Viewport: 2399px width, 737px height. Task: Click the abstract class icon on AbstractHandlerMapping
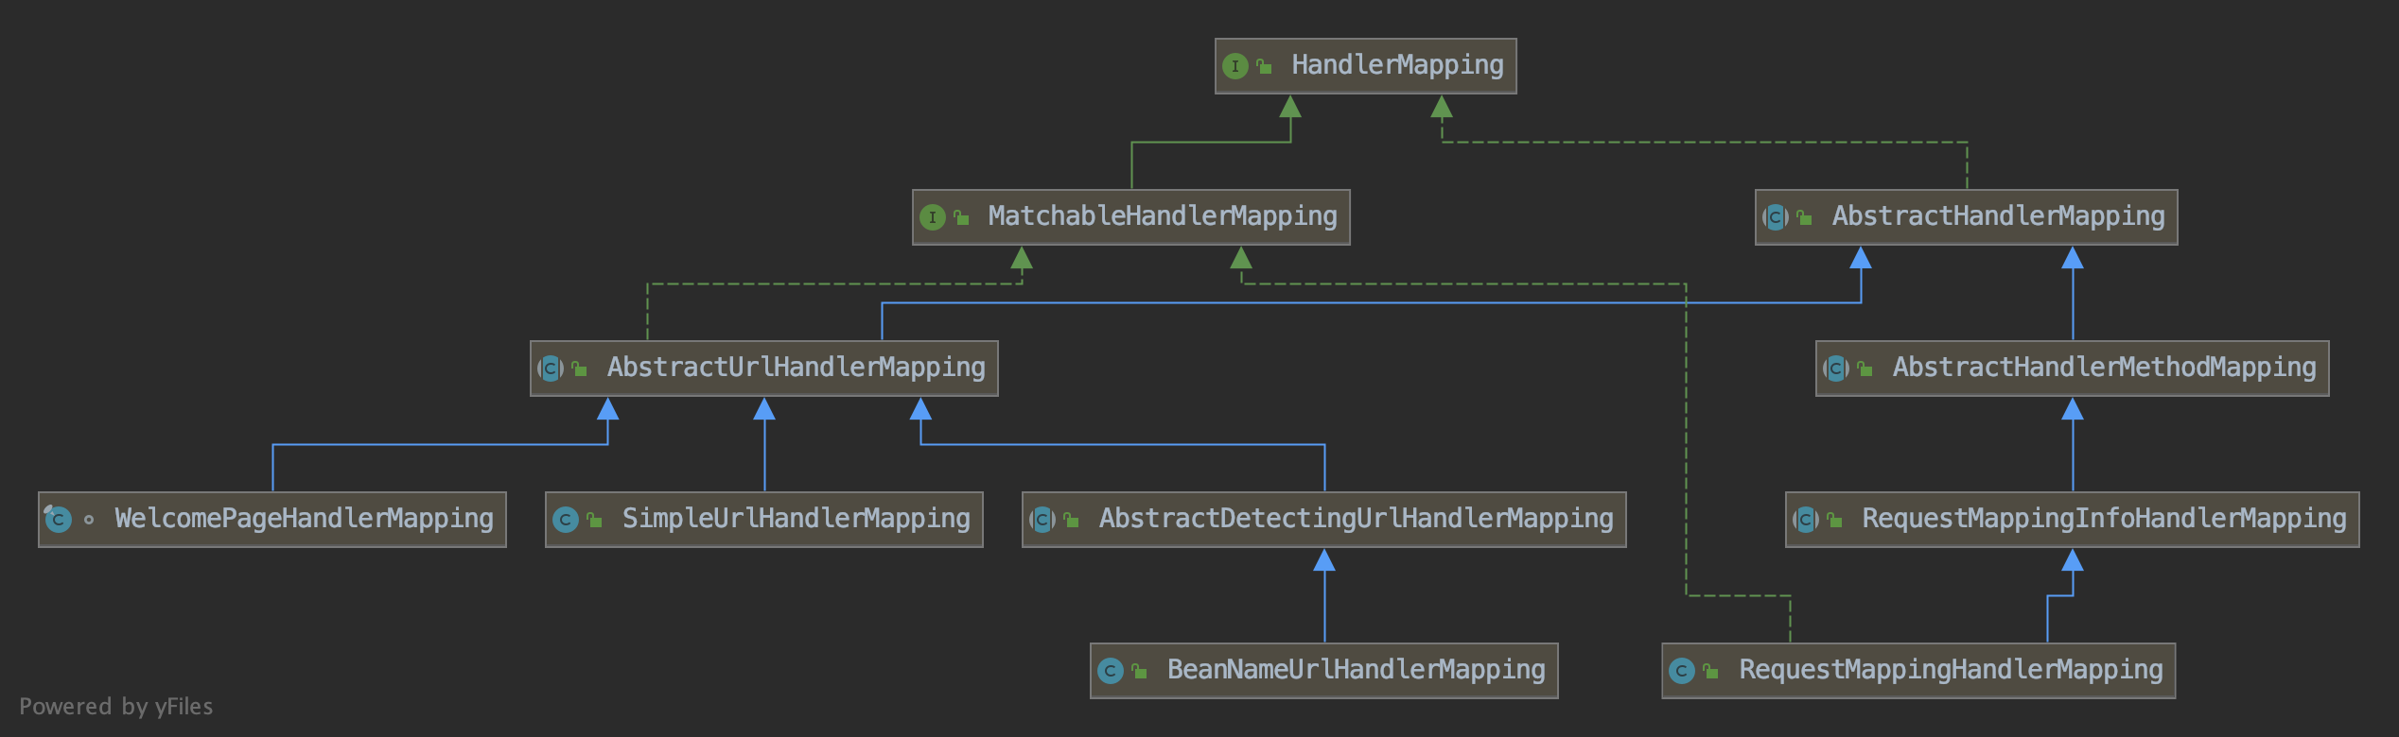pyautogui.click(x=1776, y=217)
